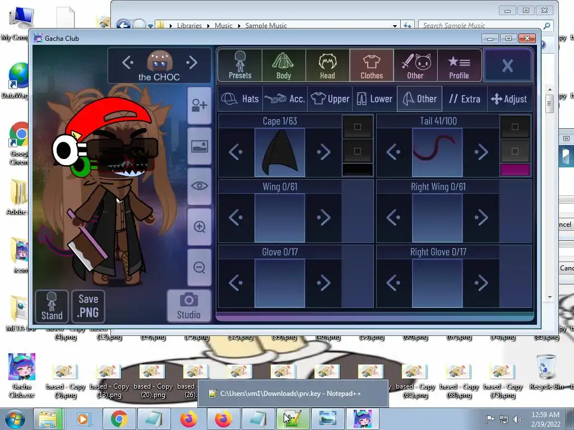The width and height of the screenshot is (574, 430).
Task: Go to next Wing style
Action: click(x=323, y=218)
